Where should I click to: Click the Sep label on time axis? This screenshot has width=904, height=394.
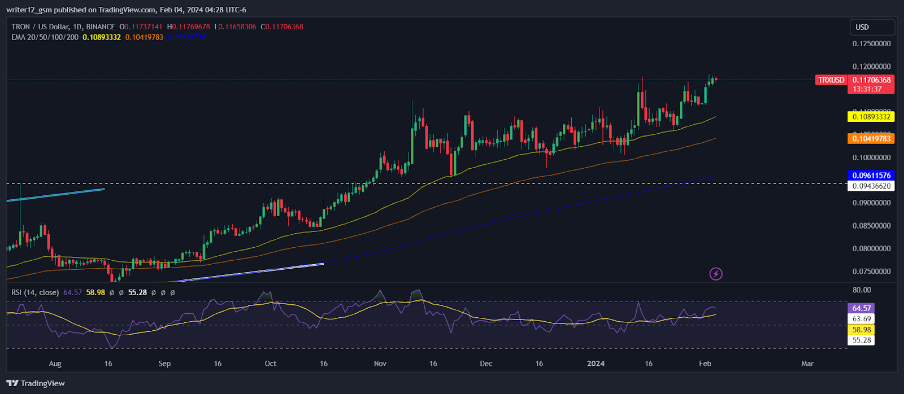[164, 364]
